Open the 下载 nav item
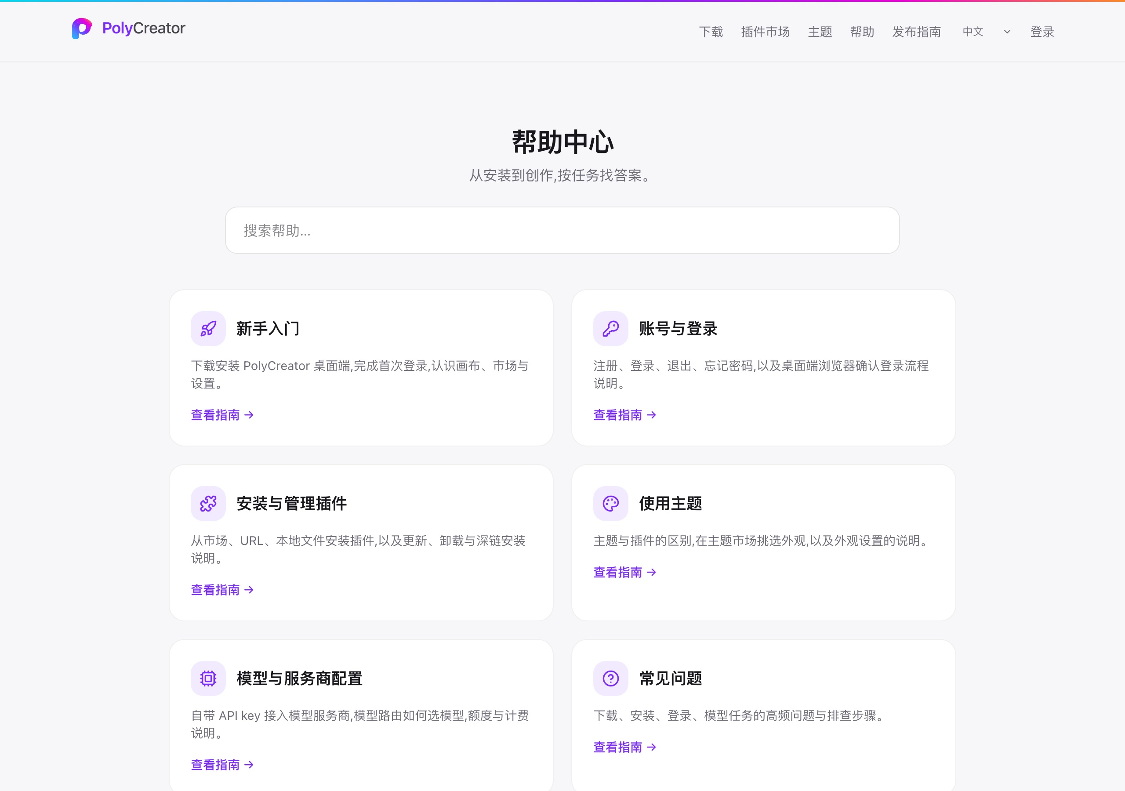1125x791 pixels. coord(711,32)
